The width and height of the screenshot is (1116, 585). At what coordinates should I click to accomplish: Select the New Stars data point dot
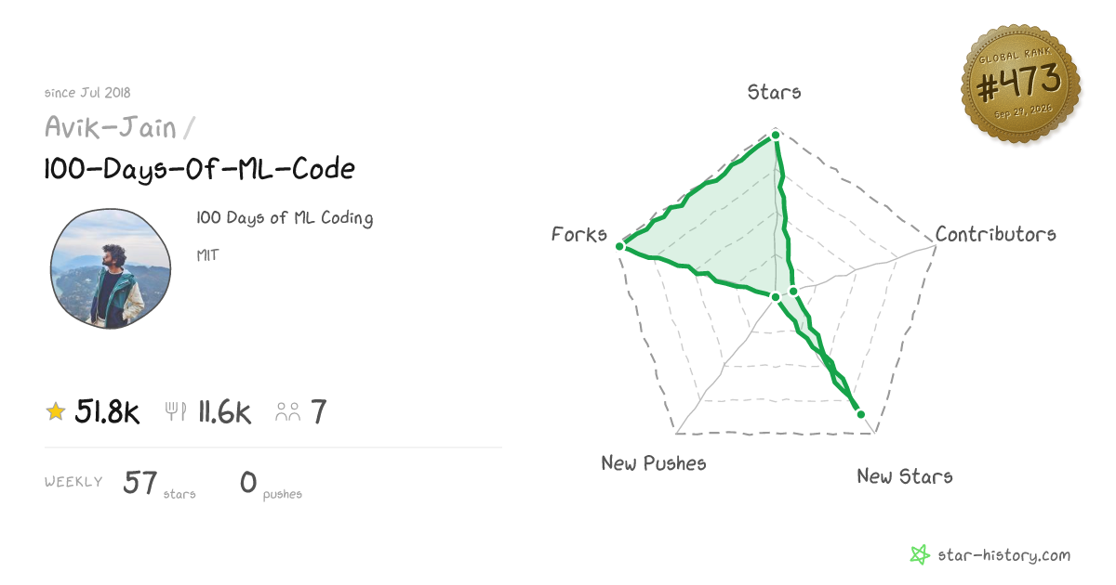pos(860,414)
